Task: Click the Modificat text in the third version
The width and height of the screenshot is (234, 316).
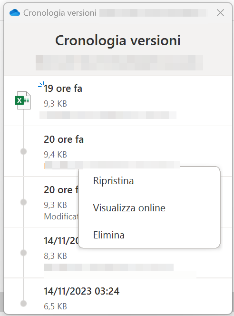Action: coord(61,217)
